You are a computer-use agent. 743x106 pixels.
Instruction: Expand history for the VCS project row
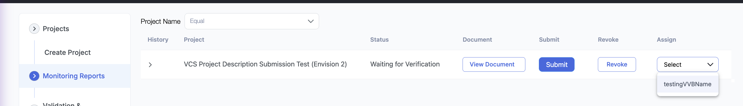150,65
